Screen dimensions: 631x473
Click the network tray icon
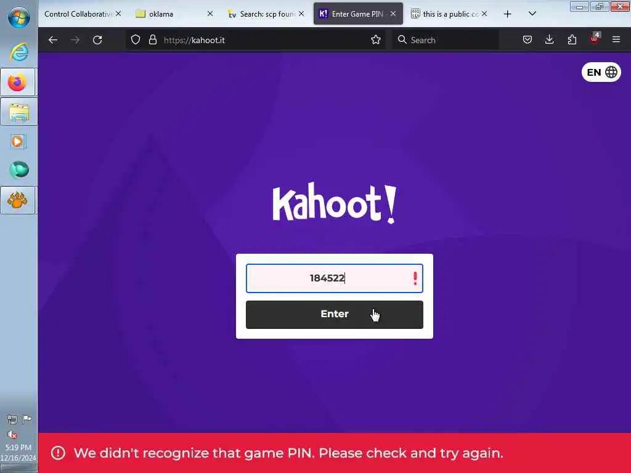(x=12, y=419)
